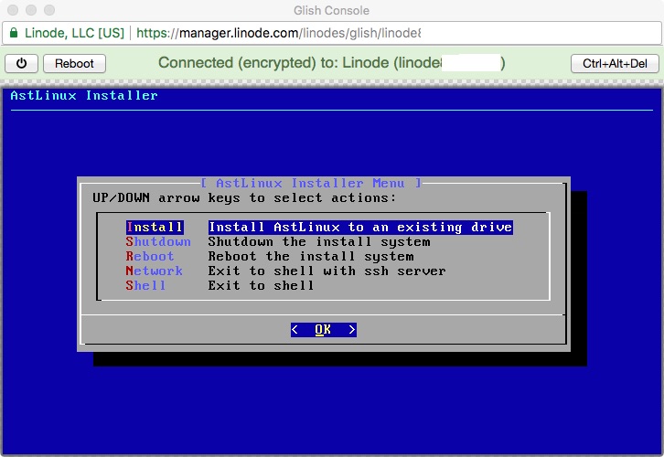Viewport: 664px width, 457px height.
Task: Click the power icon button
Action: (22, 63)
